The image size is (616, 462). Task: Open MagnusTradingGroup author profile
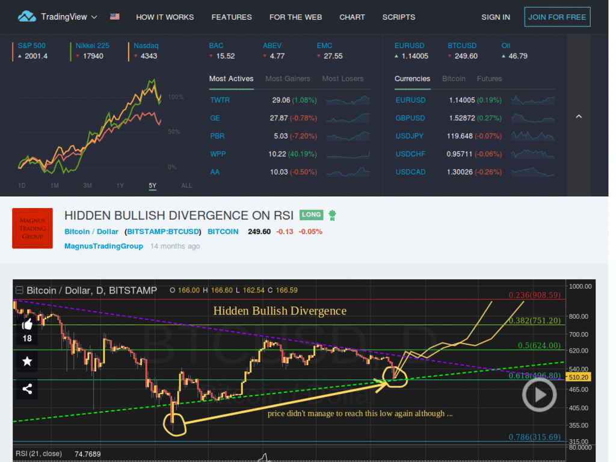click(x=103, y=246)
